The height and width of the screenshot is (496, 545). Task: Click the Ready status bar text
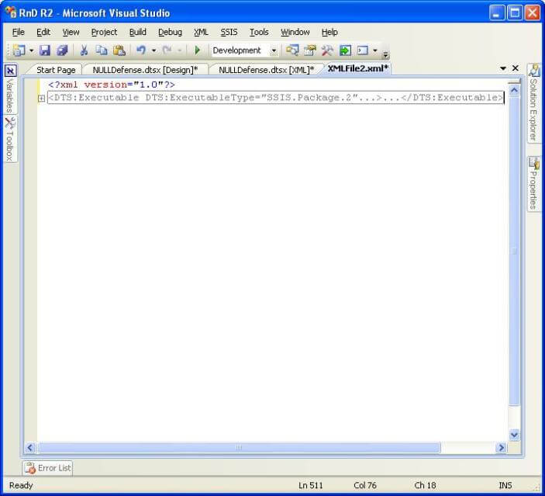click(x=21, y=485)
